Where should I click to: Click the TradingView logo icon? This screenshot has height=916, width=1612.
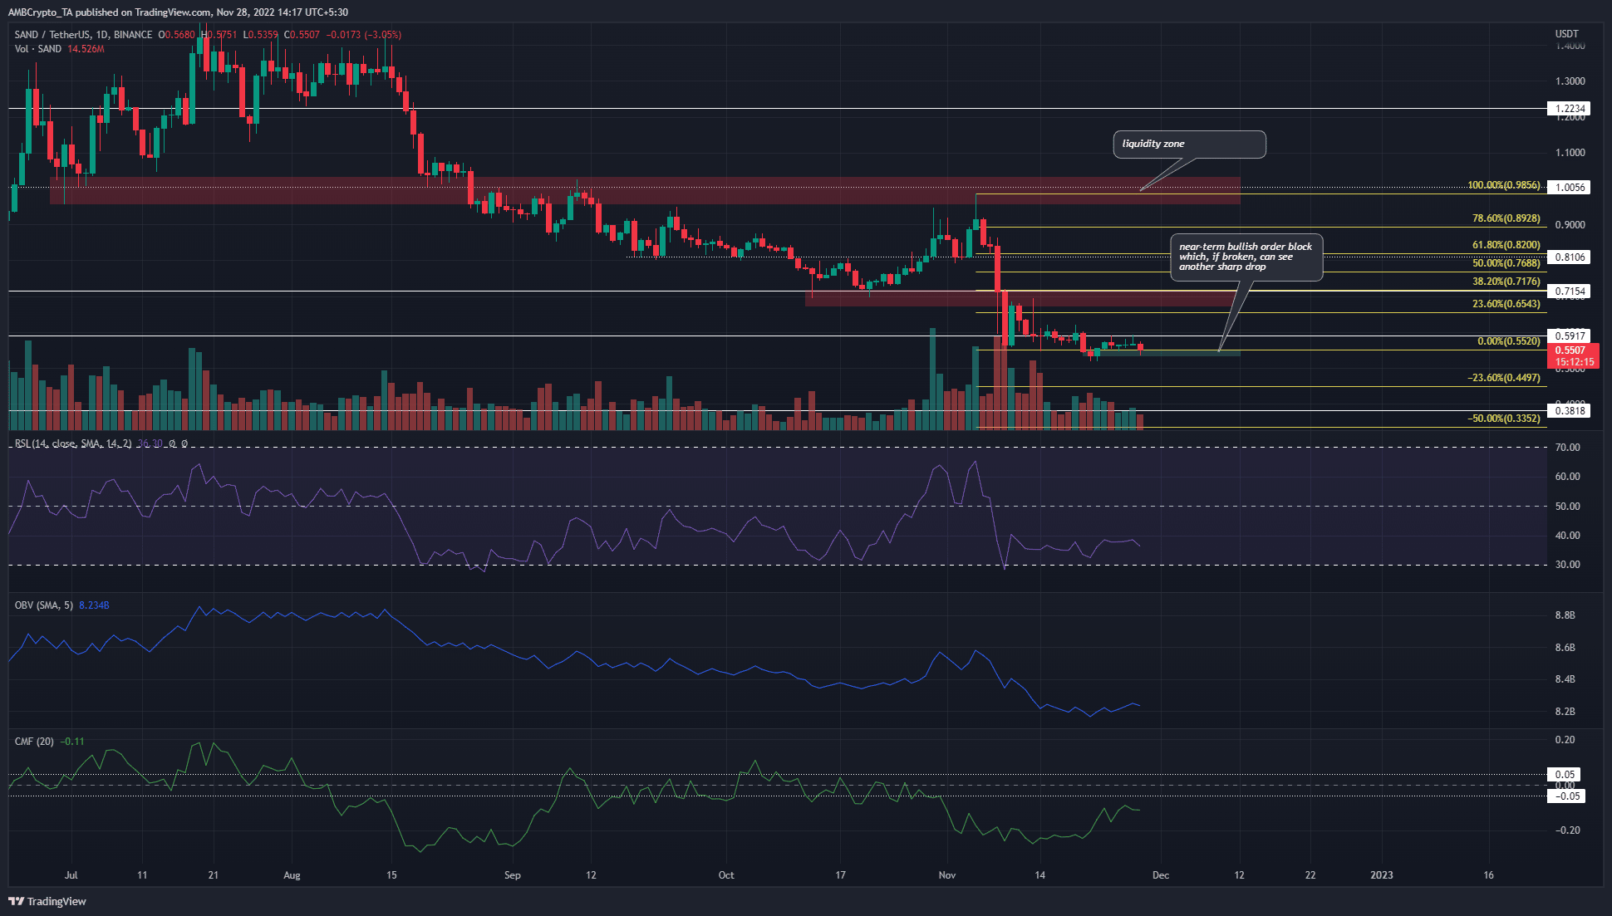tap(16, 901)
